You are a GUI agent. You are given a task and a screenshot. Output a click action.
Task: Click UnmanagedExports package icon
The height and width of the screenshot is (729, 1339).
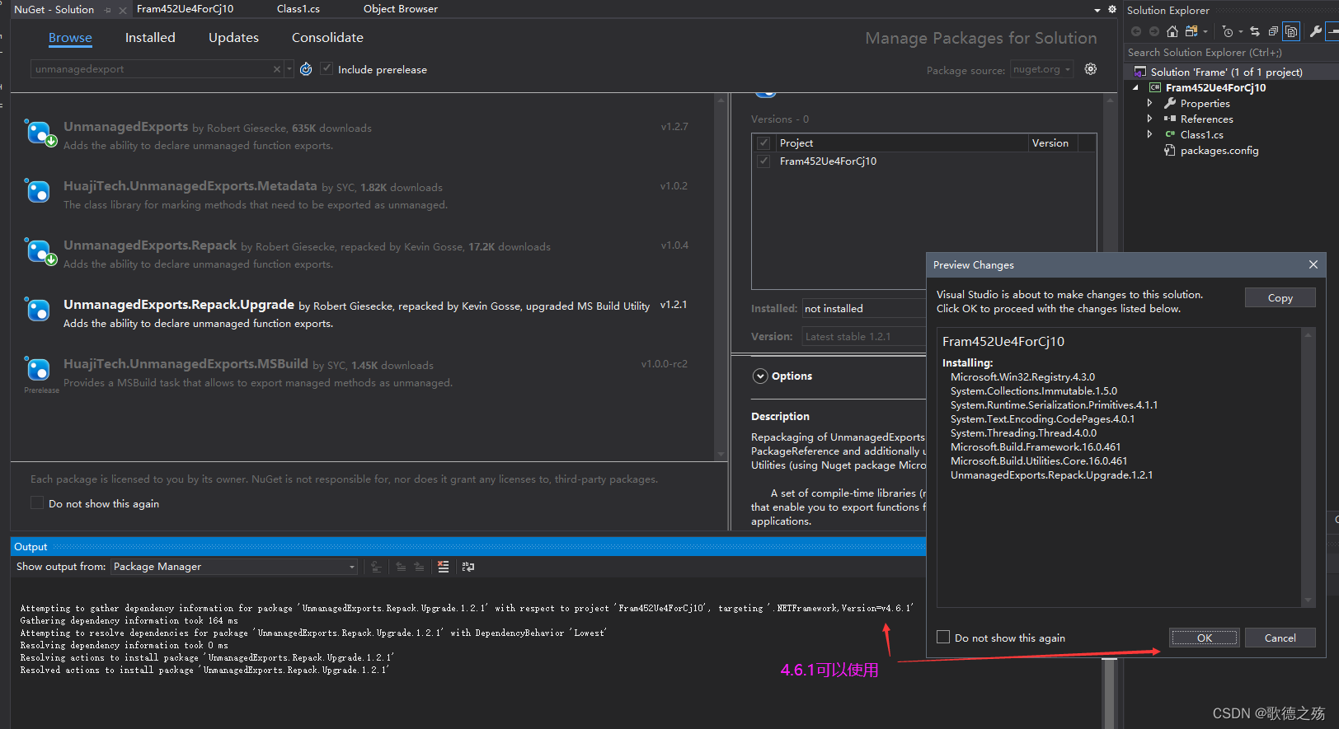(x=39, y=133)
